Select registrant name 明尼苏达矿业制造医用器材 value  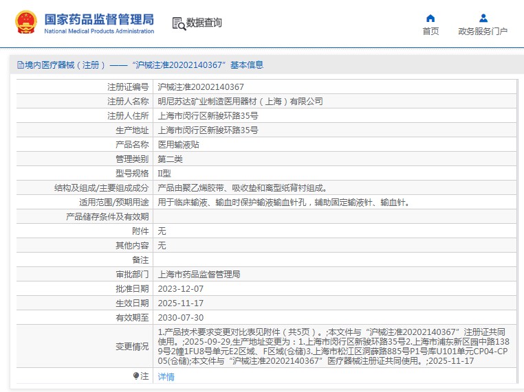240,101
